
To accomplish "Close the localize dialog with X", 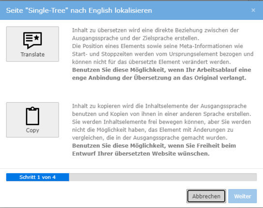I will pyautogui.click(x=253, y=10).
